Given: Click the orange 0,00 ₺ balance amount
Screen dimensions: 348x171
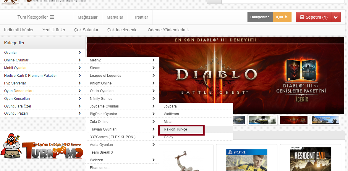Looking at the screenshot, I should click(282, 17).
